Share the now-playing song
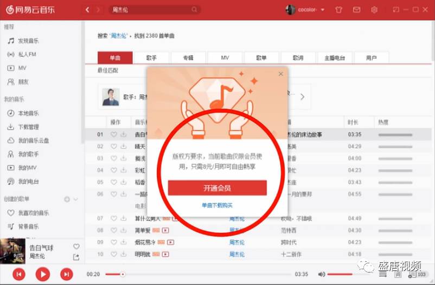 pos(76,257)
